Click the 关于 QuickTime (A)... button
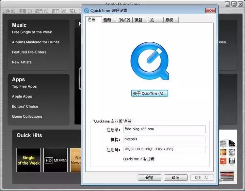Image resolution: width=245 pixels, height=191 pixels. 150,93
